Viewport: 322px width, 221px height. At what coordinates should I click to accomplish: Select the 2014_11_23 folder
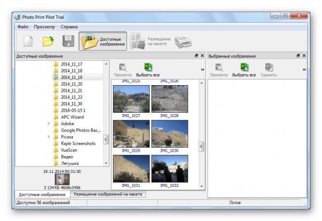[x=71, y=97]
